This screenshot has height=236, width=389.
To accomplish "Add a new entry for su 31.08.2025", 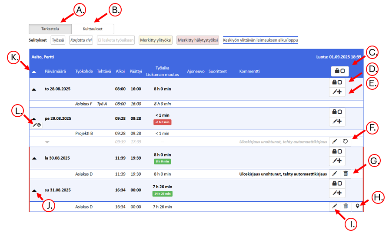I will 337,193.
